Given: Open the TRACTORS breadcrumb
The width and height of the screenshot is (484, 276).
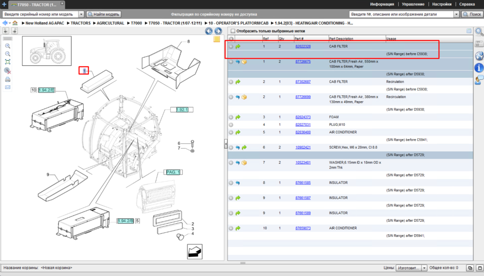Looking at the screenshot, I should [80, 23].
